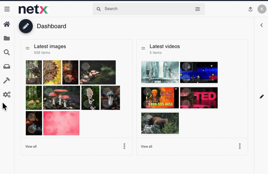This screenshot has height=174, width=268.
Task: Click the pencil icon in right panel
Action: click(262, 97)
